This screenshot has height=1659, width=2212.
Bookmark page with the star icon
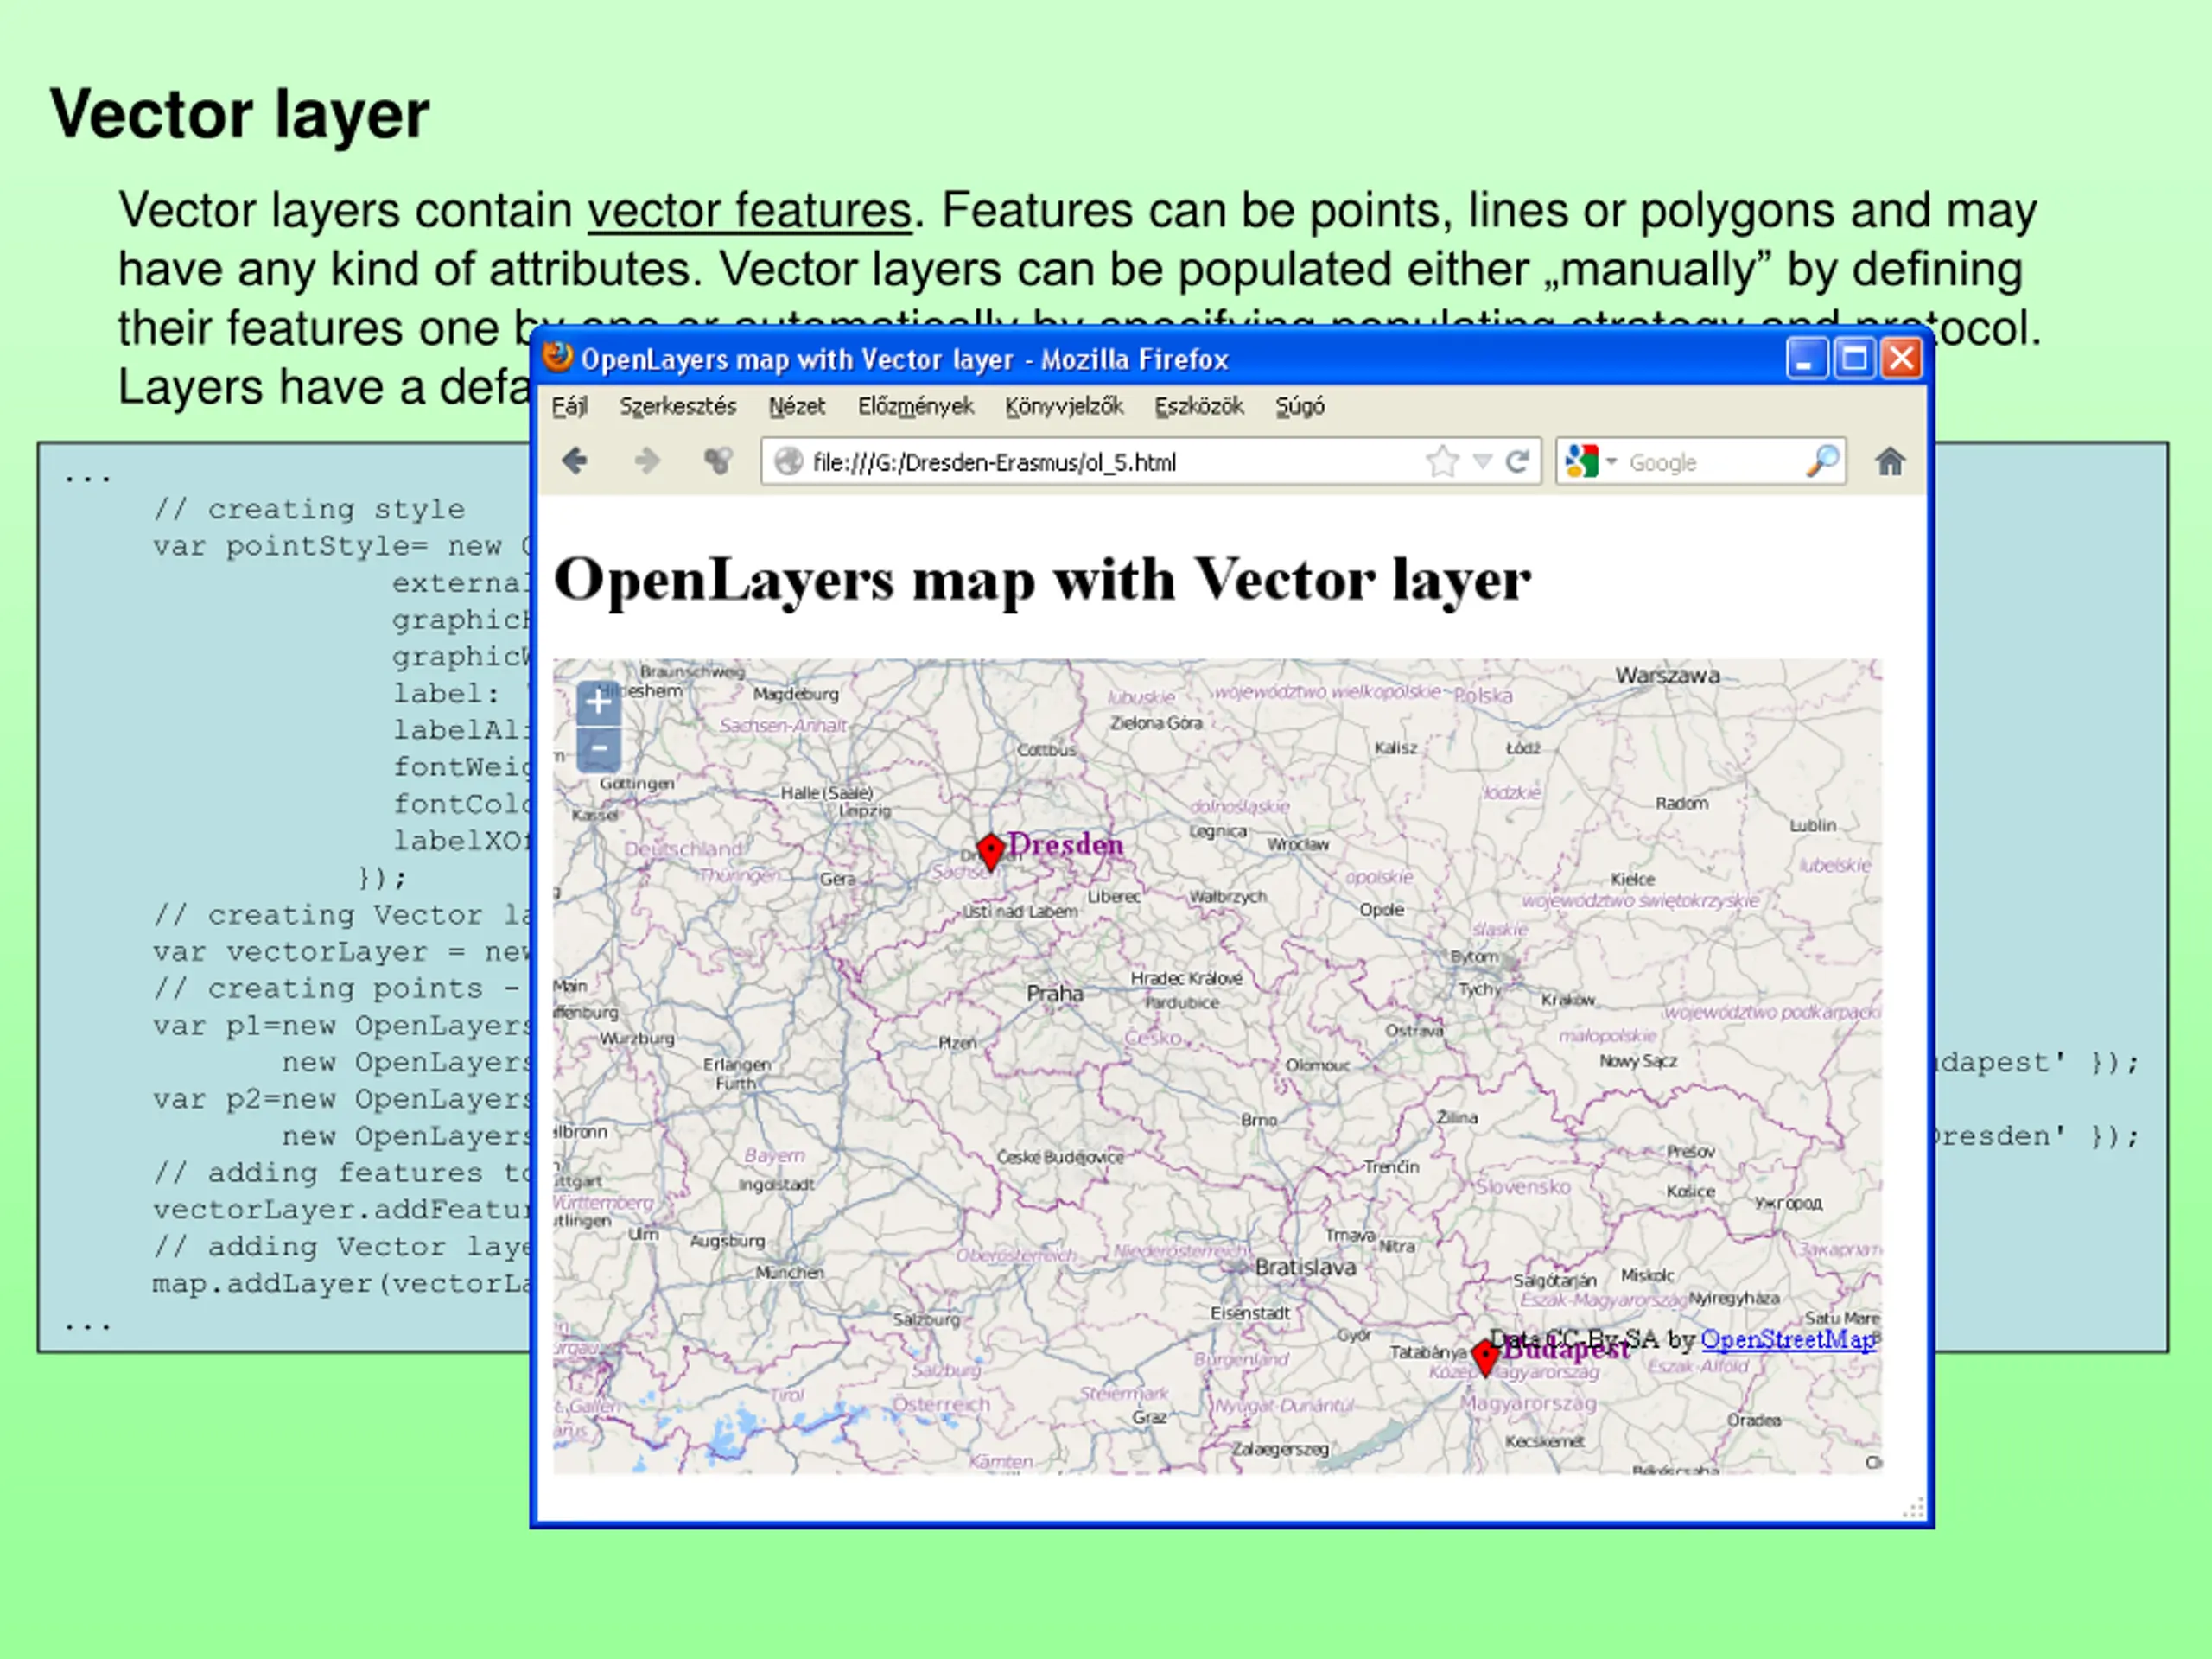point(1442,461)
